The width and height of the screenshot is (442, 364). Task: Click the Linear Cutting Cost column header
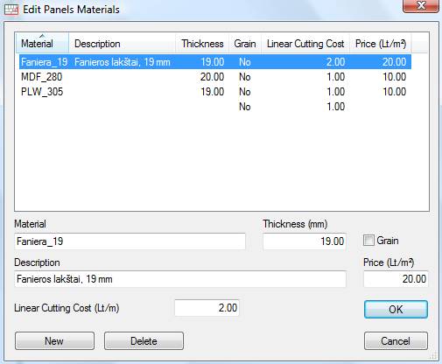(305, 44)
